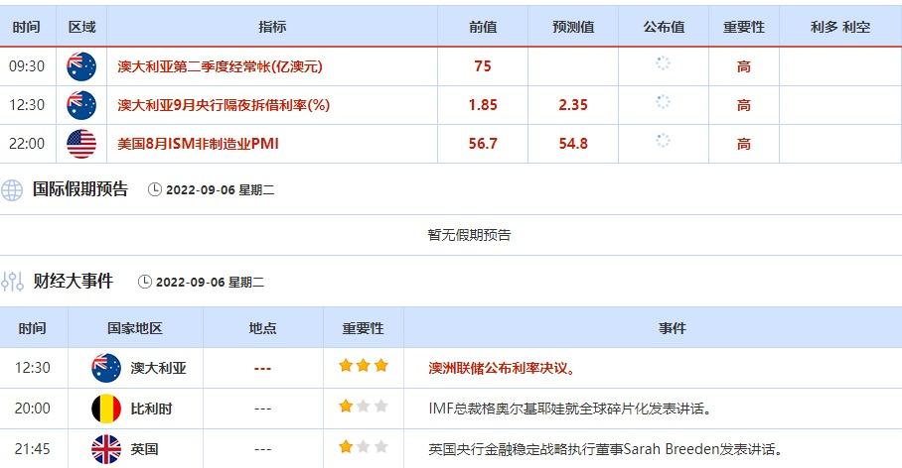Screen dimensions: 902x468
Task: Open the 澳洲联储公布利率决议 event
Action: (x=502, y=368)
